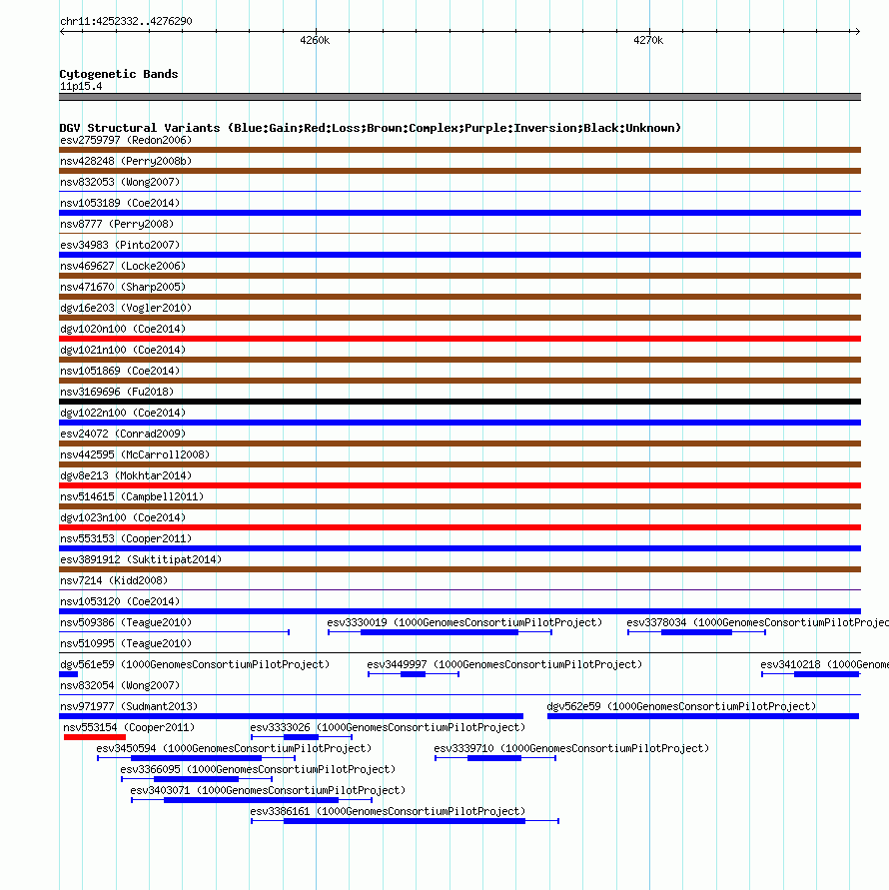Click the black bar under nsv3169696 (Fu2018)
The image size is (889, 890).
(x=459, y=402)
